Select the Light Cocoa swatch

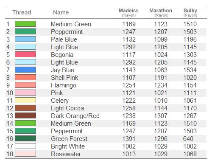click(x=25, y=108)
